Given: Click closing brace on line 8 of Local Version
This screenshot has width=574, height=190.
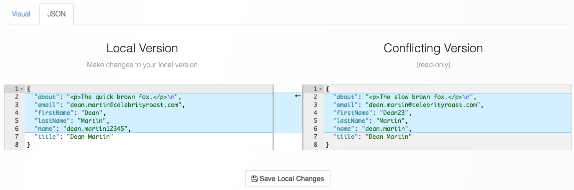Looking at the screenshot, I should (29, 145).
